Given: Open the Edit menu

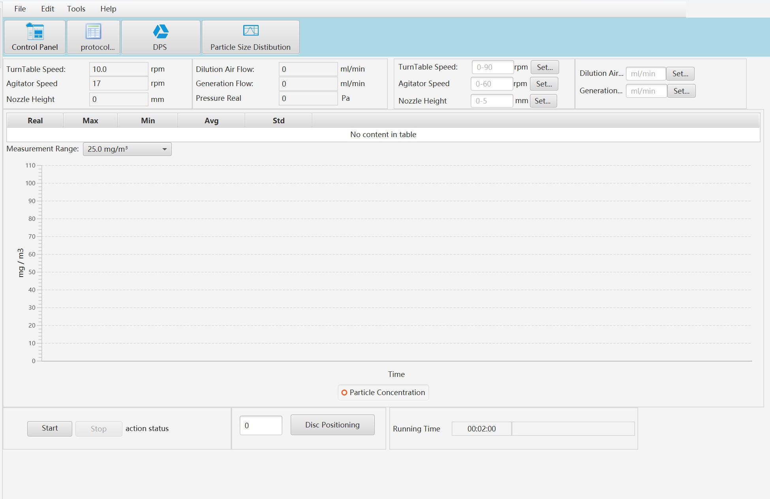Looking at the screenshot, I should [47, 9].
